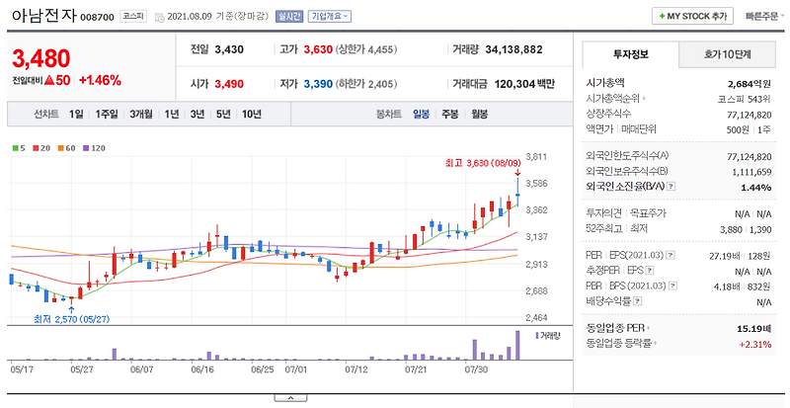Click the 저가 value 3,390

(318, 84)
